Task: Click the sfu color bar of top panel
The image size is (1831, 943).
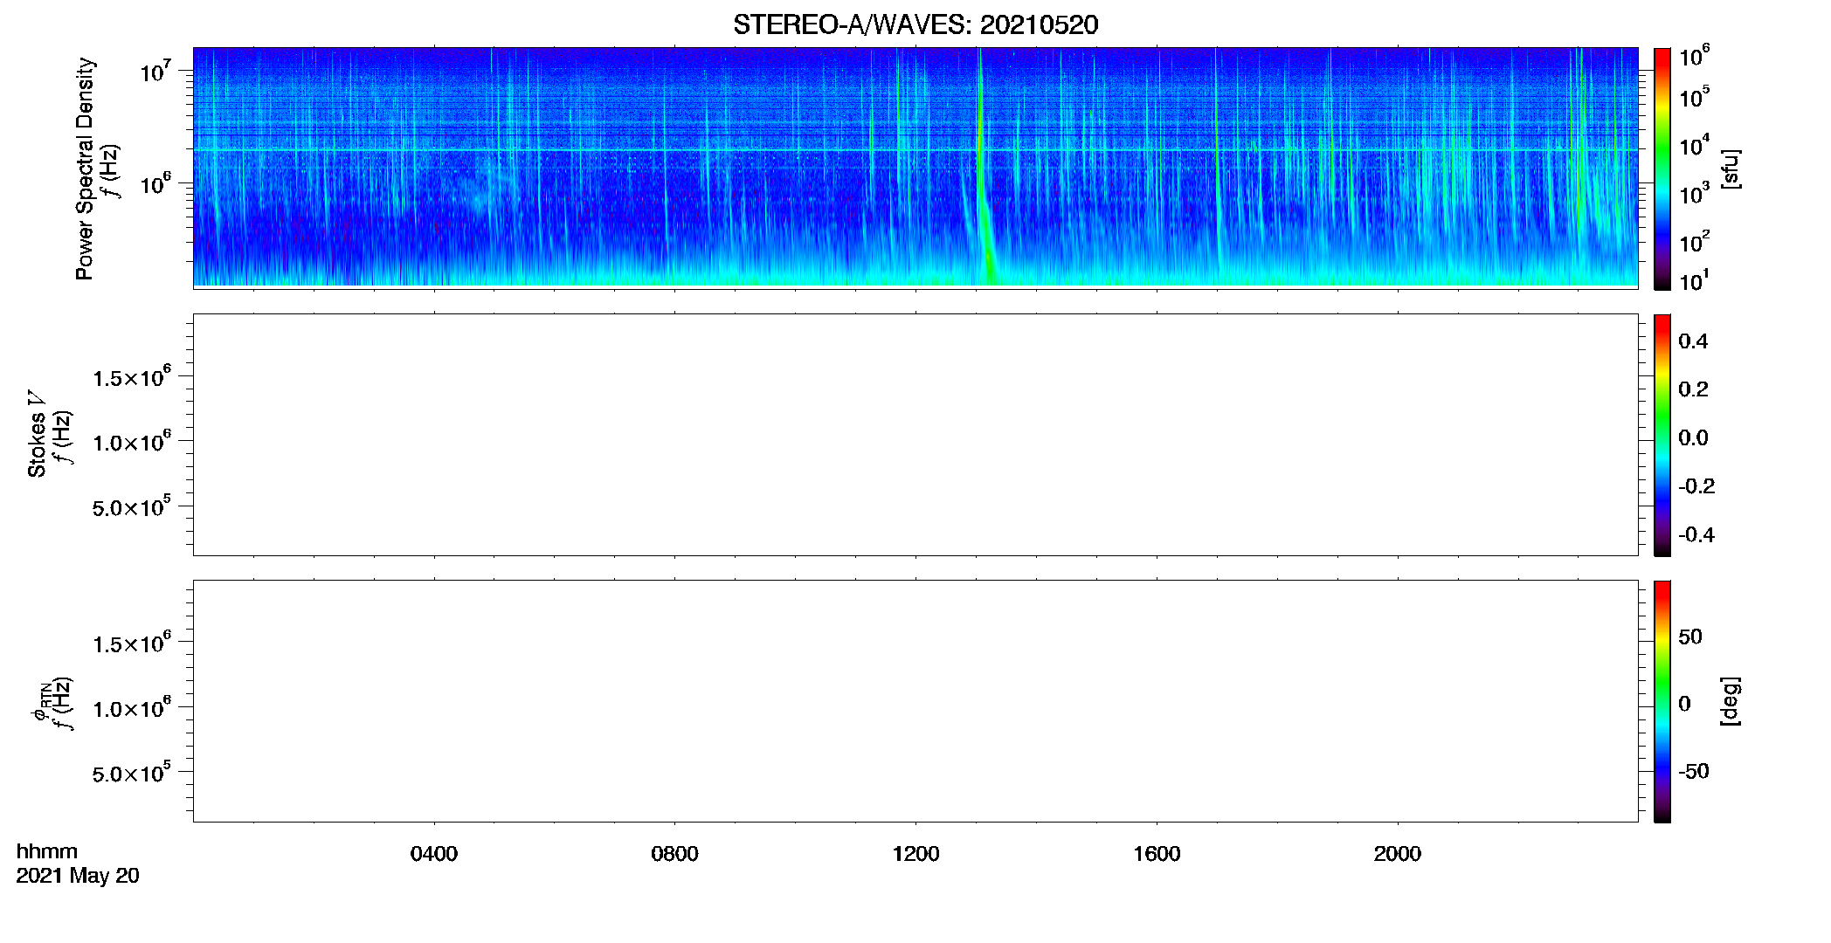Action: tap(1662, 169)
